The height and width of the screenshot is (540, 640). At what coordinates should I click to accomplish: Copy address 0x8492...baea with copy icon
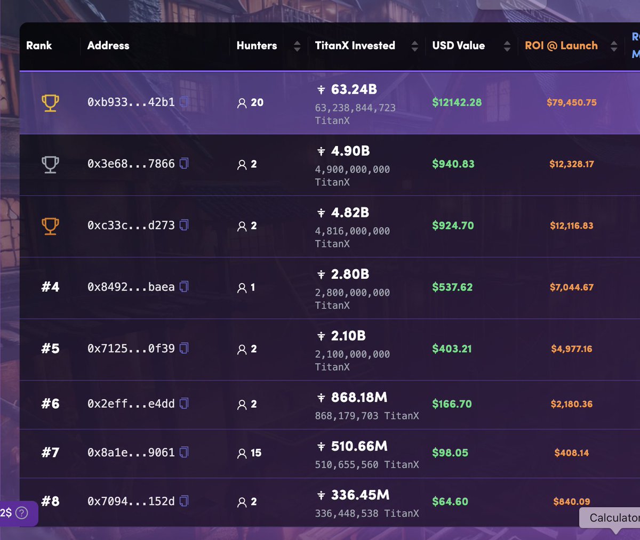tap(184, 287)
